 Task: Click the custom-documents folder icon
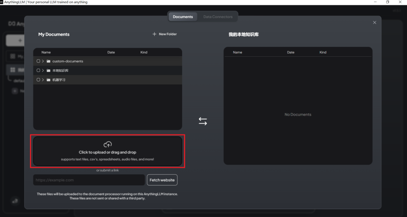pyautogui.click(x=49, y=61)
